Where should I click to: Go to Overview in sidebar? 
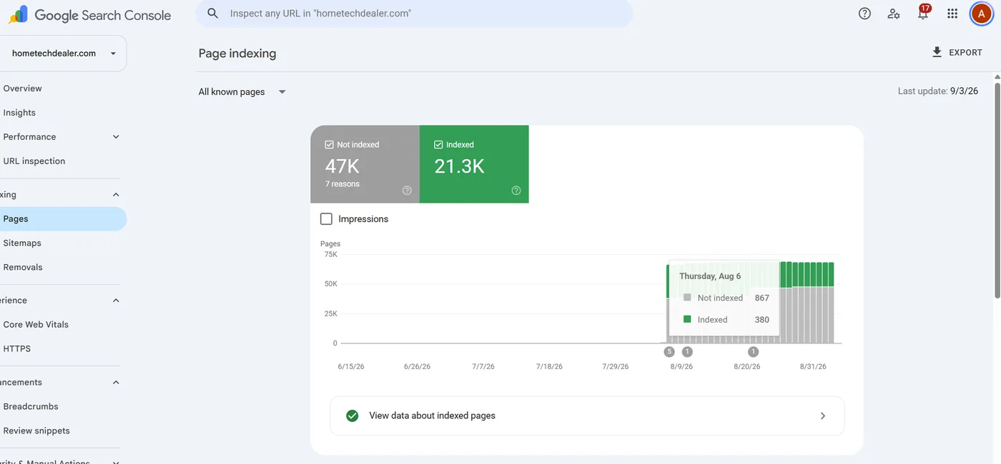22,89
